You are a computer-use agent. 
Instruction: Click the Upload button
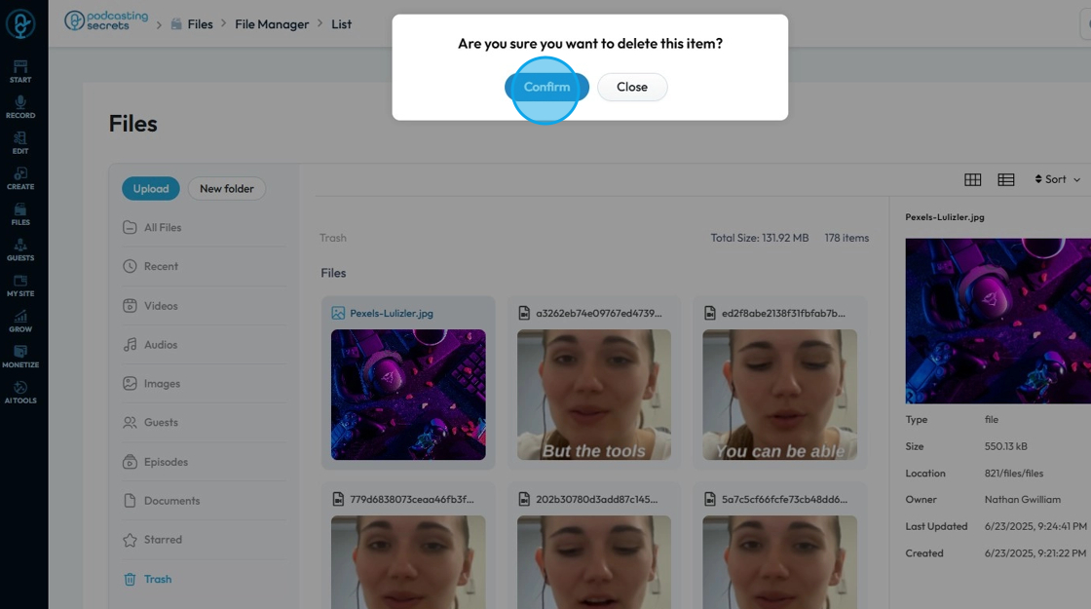151,189
